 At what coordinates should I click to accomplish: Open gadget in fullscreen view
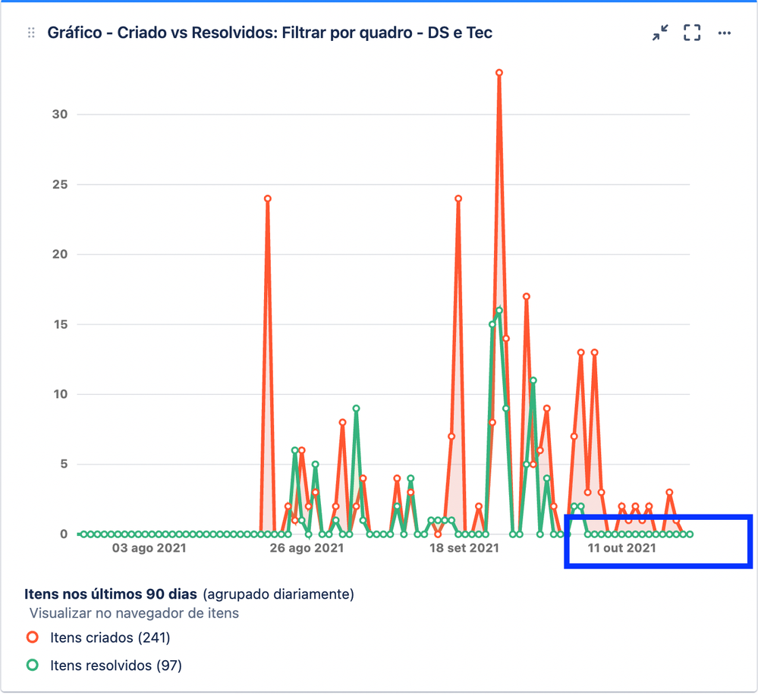(x=692, y=33)
